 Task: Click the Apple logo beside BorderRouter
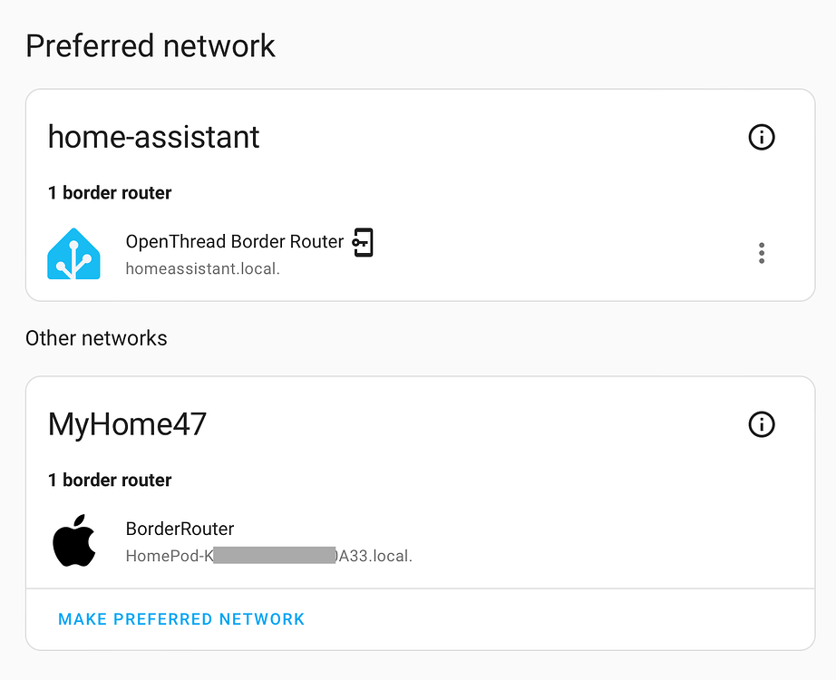point(74,540)
